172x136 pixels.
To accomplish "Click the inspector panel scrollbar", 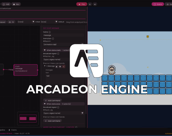I will (x=86, y=70).
